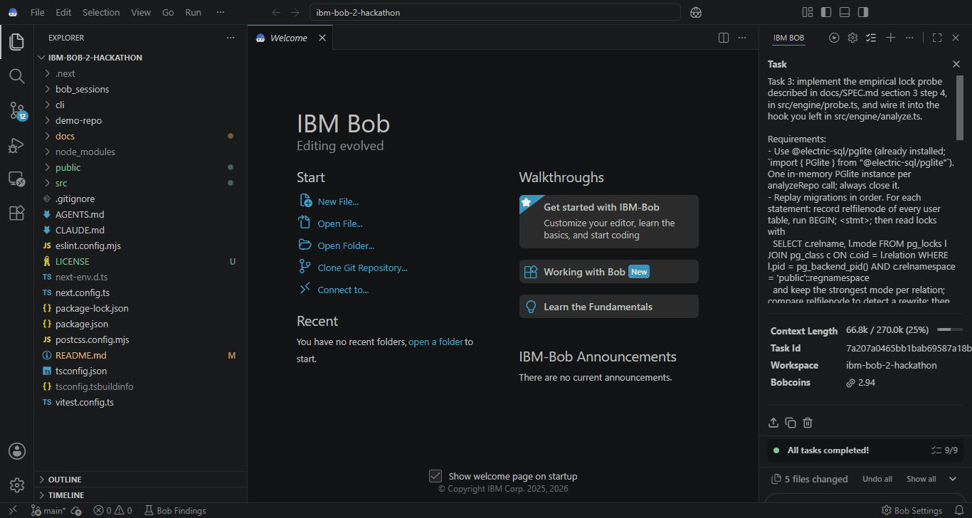This screenshot has height=518, width=972.
Task: Open the Run menu
Action: pos(193,12)
